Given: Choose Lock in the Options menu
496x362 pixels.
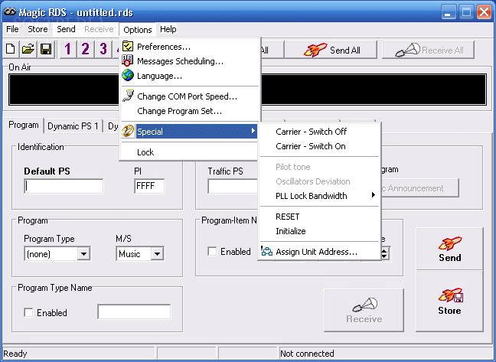Looking at the screenshot, I should 190,152.
